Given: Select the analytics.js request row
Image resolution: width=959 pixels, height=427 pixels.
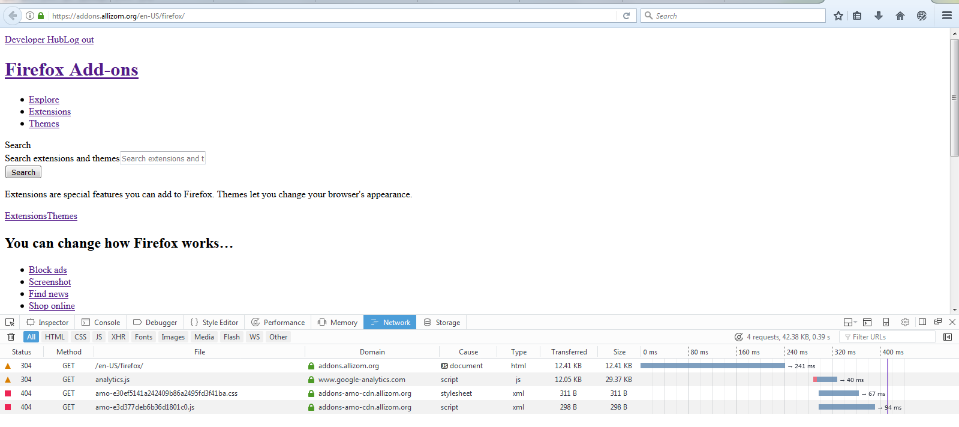Looking at the screenshot, I should [479, 380].
